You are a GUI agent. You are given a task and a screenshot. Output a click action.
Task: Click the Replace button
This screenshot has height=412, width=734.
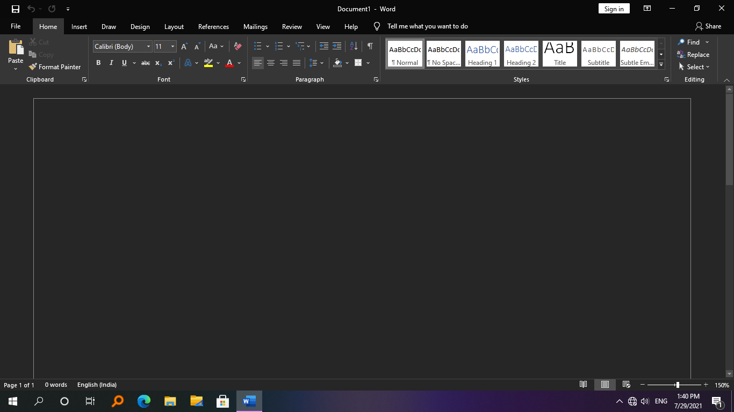(693, 55)
